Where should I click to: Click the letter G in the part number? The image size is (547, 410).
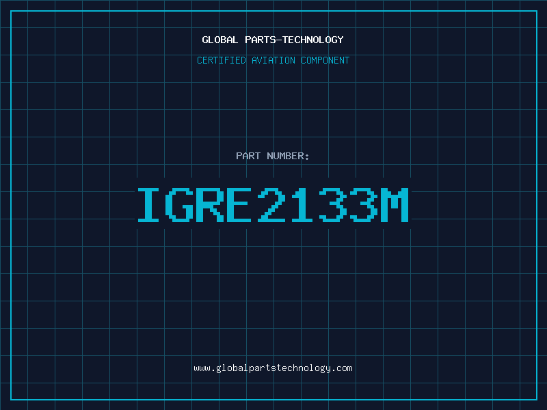coord(181,204)
